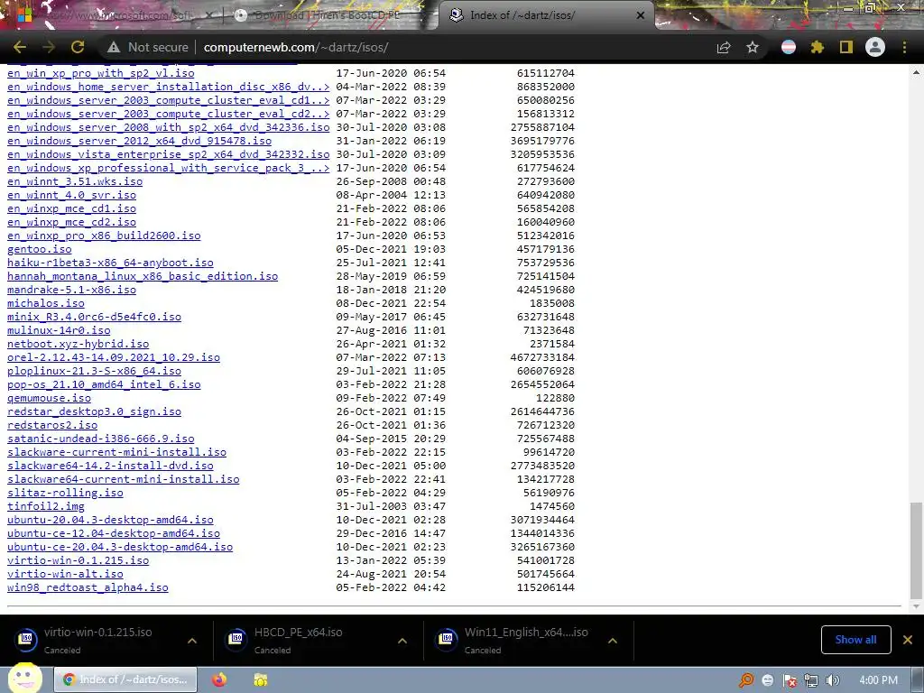
Task: Expand options for HBCD_PE_x64.iso download
Action: (402, 641)
